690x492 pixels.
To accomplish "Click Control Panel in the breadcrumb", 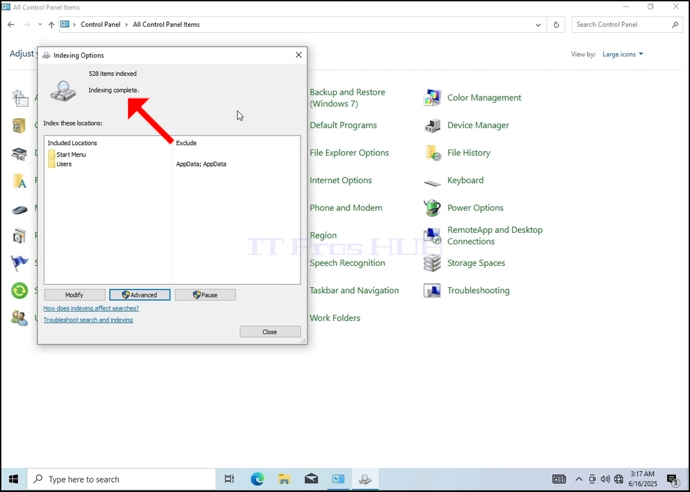I will [x=100, y=25].
